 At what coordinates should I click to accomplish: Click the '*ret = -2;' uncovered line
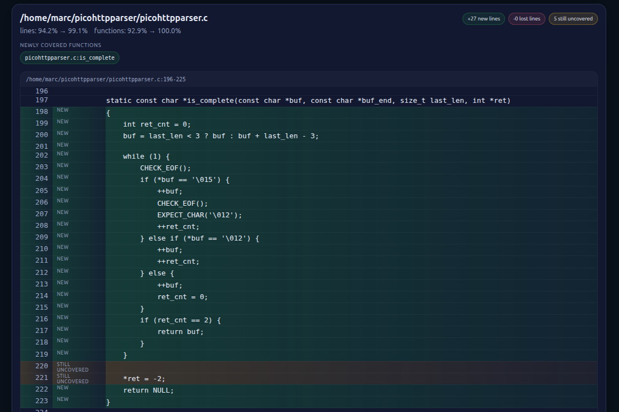144,379
